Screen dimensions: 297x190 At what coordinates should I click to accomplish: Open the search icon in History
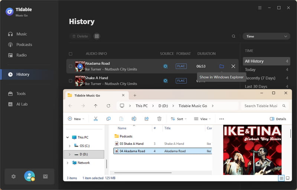(x=234, y=36)
